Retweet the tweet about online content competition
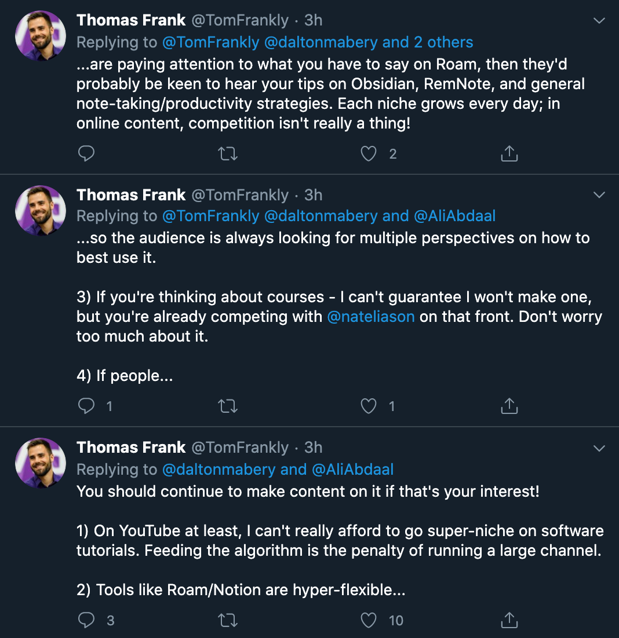Viewport: 619px width, 638px height. (228, 153)
